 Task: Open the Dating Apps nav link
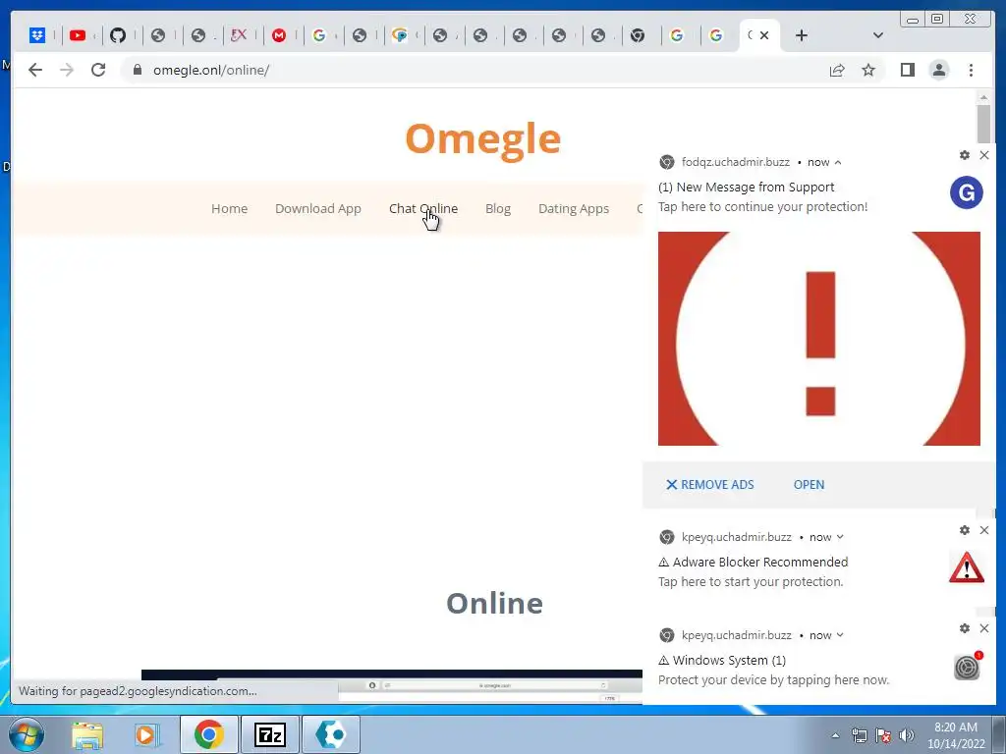573,208
